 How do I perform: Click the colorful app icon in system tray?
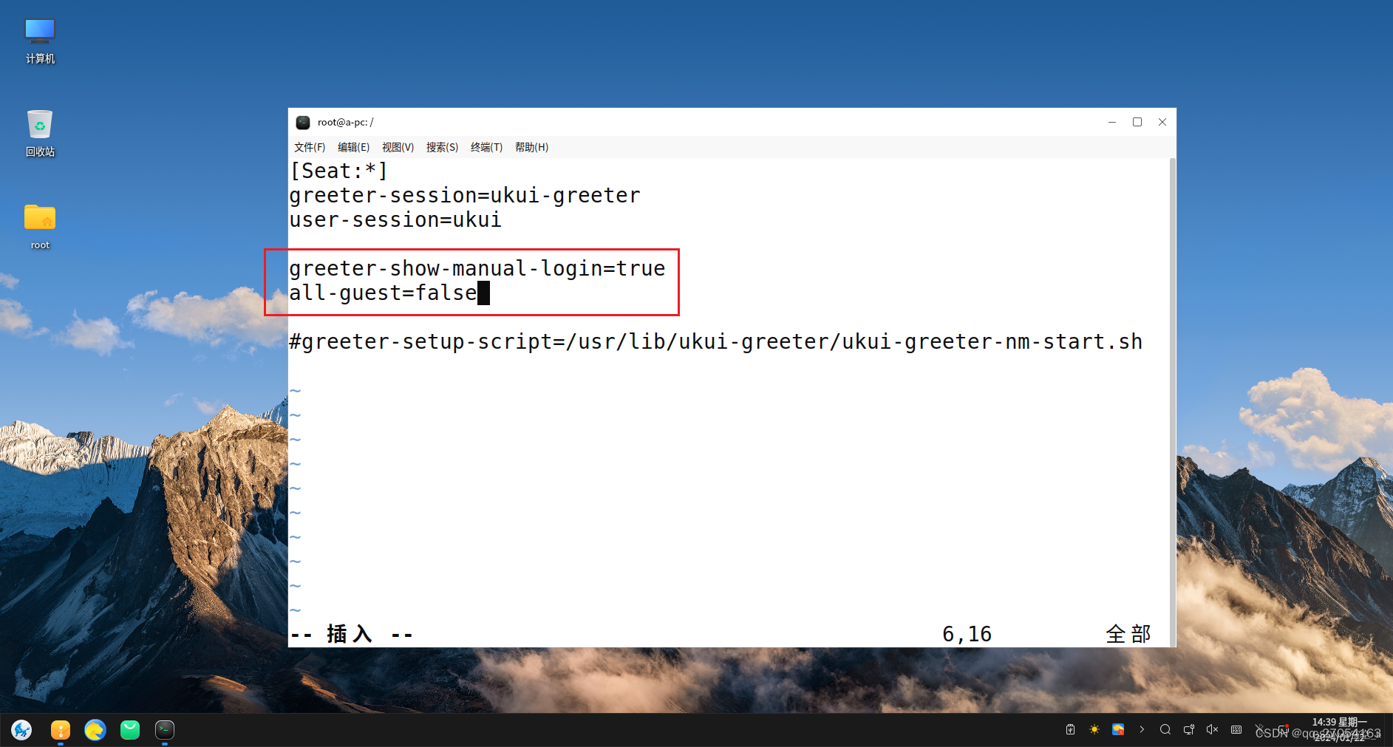tap(1118, 730)
